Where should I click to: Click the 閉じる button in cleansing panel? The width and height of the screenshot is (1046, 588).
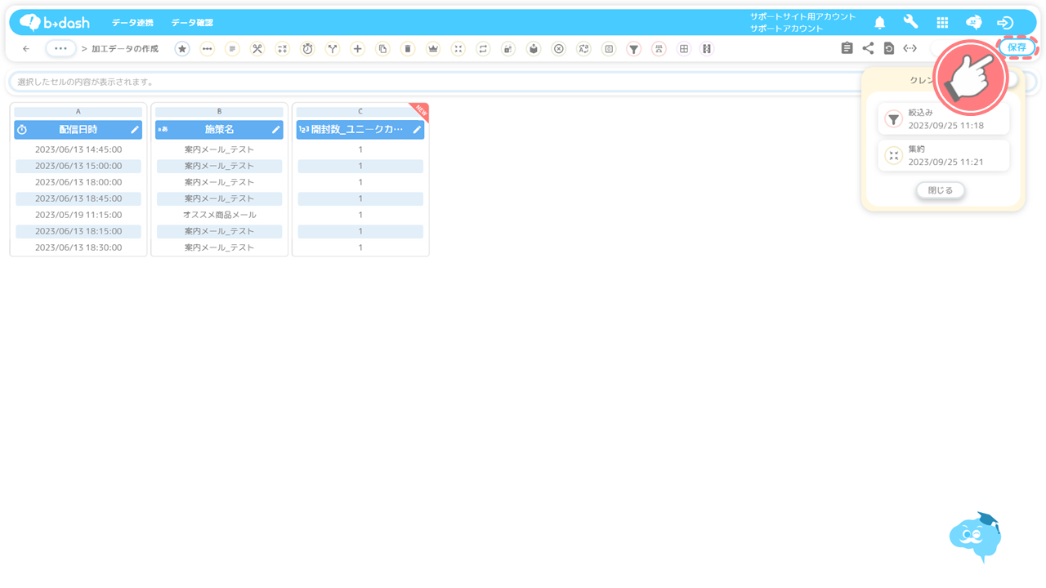click(941, 190)
